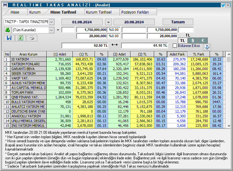The width and height of the screenshot is (233, 171).
Task: Click TL Fark value 13,085,125
Action: (199, 64)
